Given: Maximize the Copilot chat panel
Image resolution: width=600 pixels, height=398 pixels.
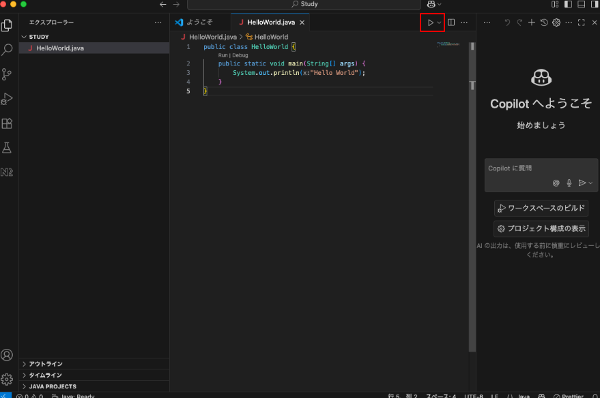Looking at the screenshot, I should [582, 22].
